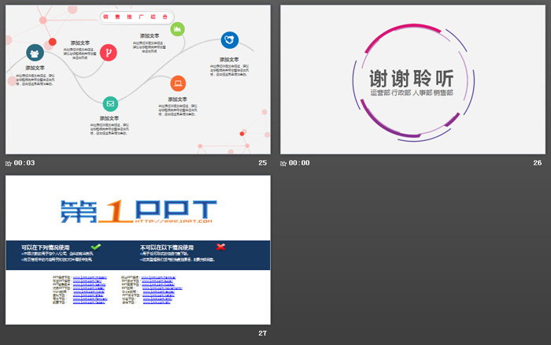The image size is (551, 345).
Task: Click the first link in left link column
Action: tap(90, 277)
